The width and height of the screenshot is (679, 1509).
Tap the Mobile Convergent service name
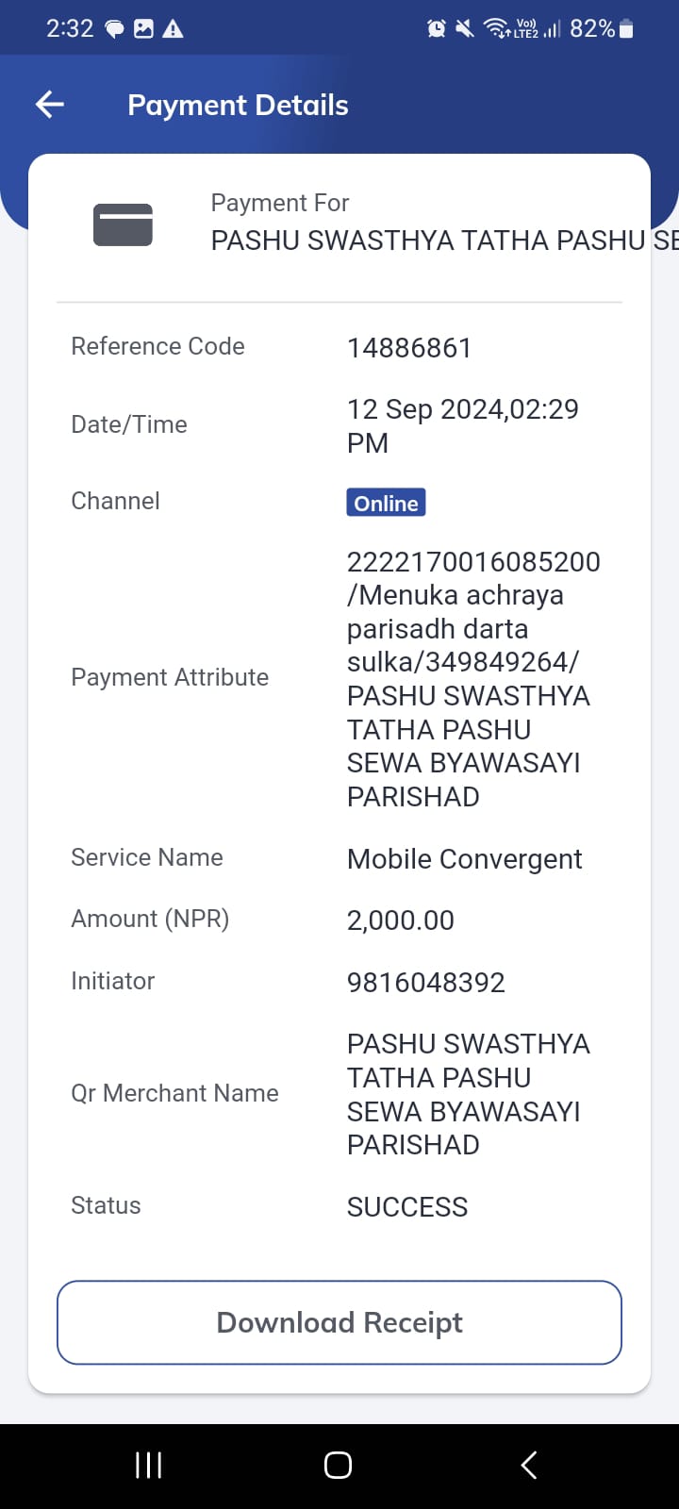pos(465,859)
